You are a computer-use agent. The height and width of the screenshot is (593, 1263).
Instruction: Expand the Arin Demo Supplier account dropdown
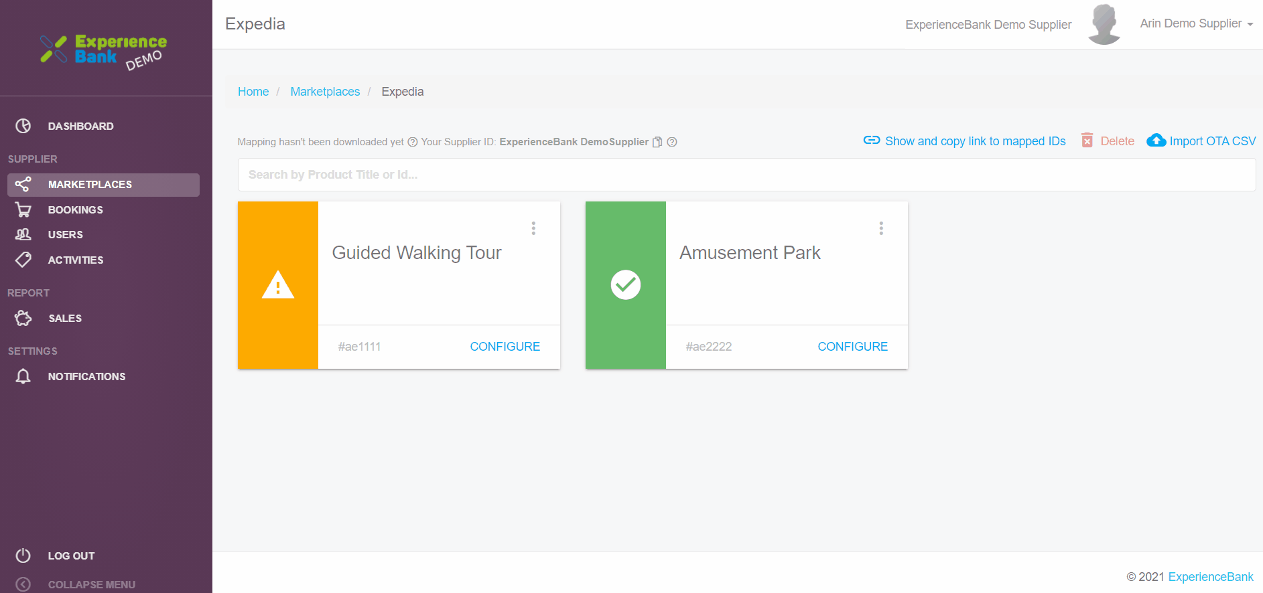coord(1197,23)
